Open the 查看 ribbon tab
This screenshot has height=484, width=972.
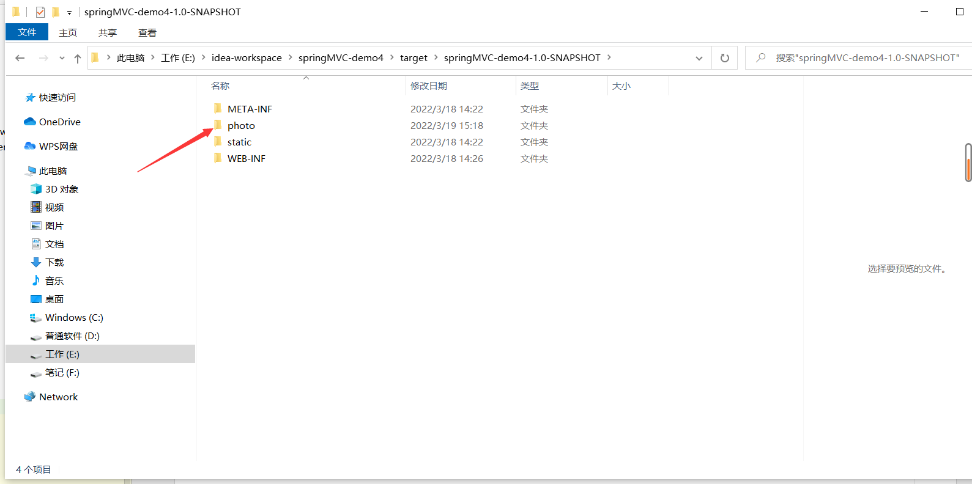point(147,32)
